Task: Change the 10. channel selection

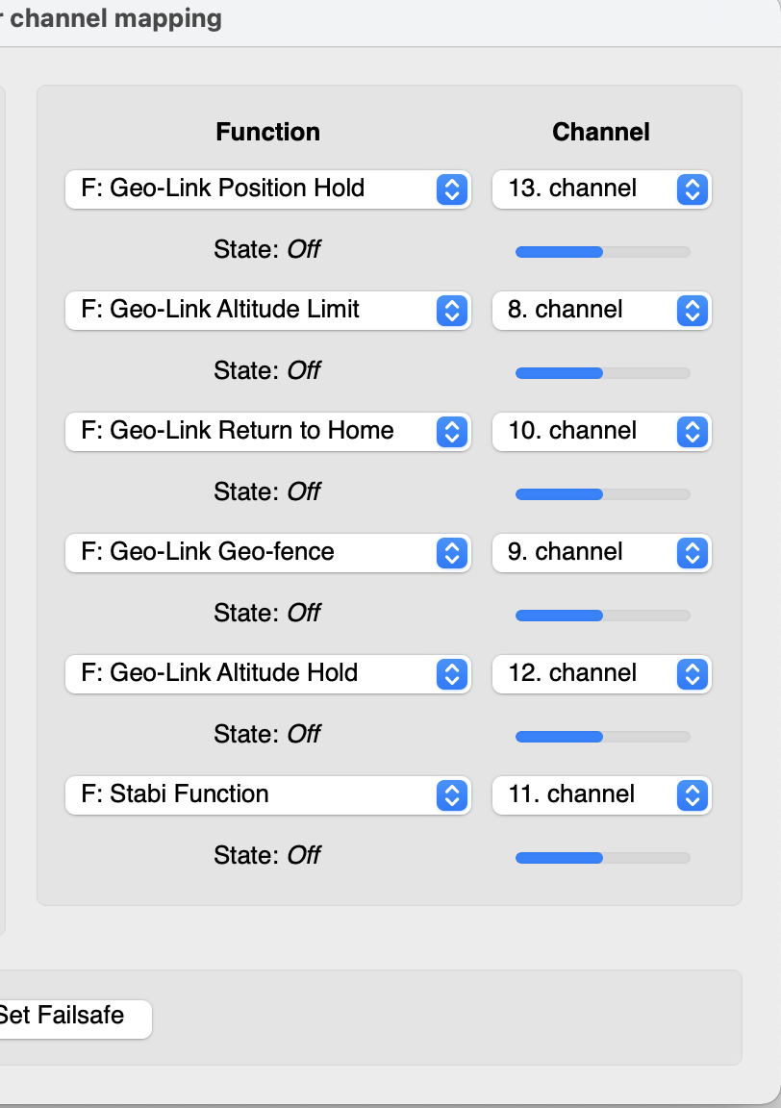Action: [601, 431]
